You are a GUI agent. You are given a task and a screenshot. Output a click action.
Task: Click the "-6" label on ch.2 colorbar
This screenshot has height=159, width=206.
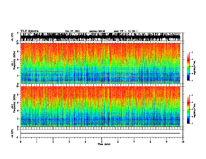pyautogui.click(x=192, y=116)
